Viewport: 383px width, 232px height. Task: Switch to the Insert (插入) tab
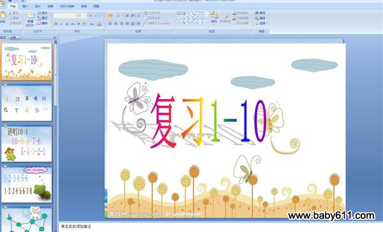25,6
